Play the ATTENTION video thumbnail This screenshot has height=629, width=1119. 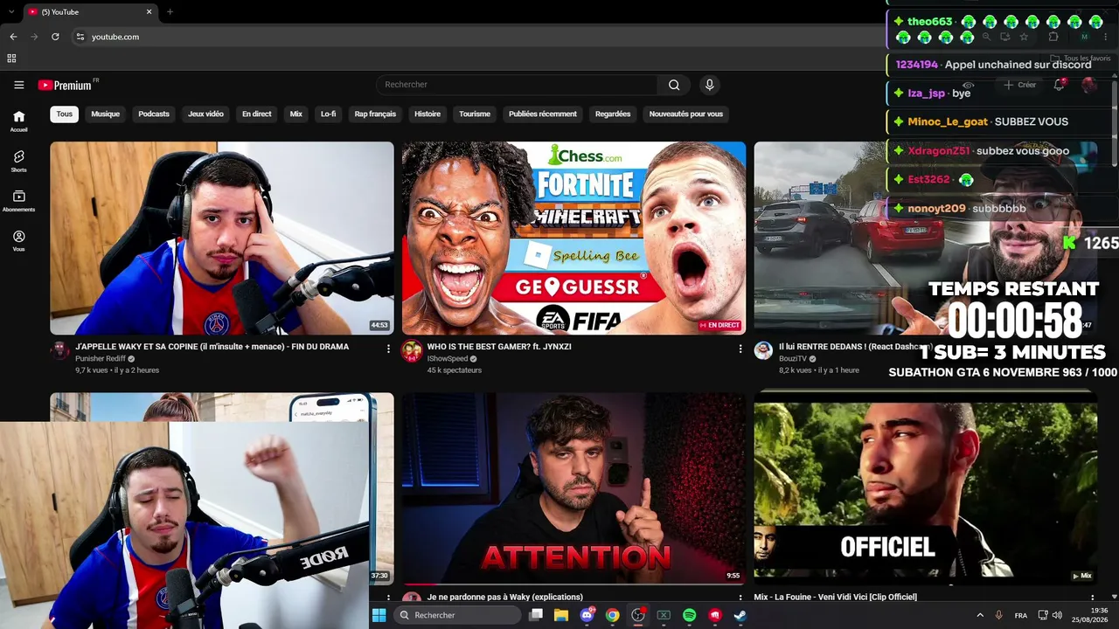coord(573,487)
